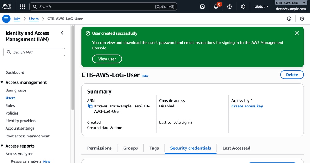310x163 pixels.
Task: Open the Last Accessed tab
Action: (x=236, y=148)
